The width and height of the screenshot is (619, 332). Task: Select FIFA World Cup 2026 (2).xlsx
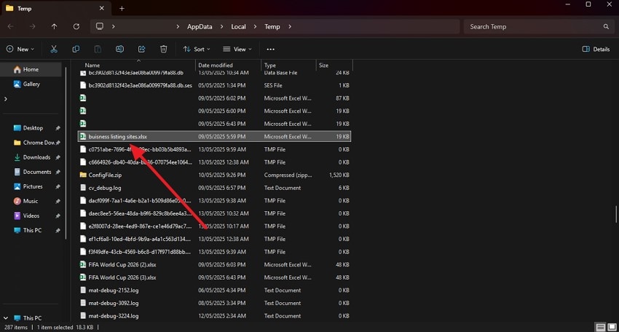pyautogui.click(x=214, y=264)
